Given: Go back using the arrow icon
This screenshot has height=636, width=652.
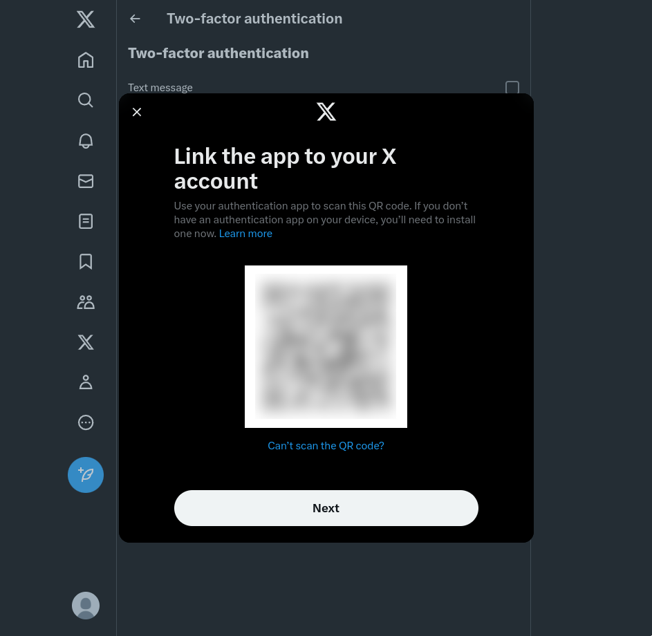Looking at the screenshot, I should (135, 19).
